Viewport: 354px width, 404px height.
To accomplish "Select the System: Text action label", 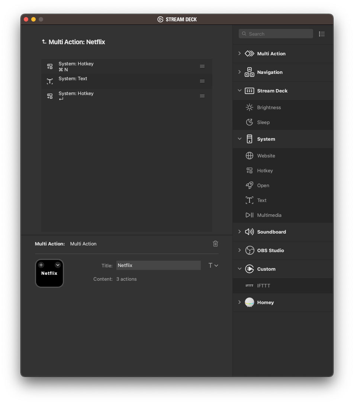I will (x=73, y=79).
